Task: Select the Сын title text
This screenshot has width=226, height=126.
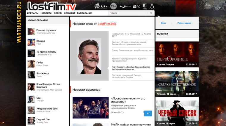Action: point(39,98)
